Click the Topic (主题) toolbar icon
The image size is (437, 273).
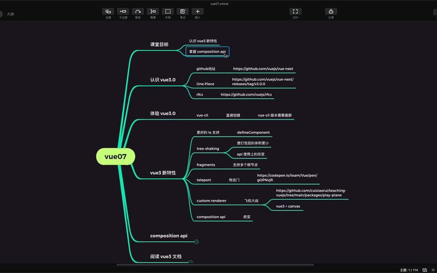[108, 11]
